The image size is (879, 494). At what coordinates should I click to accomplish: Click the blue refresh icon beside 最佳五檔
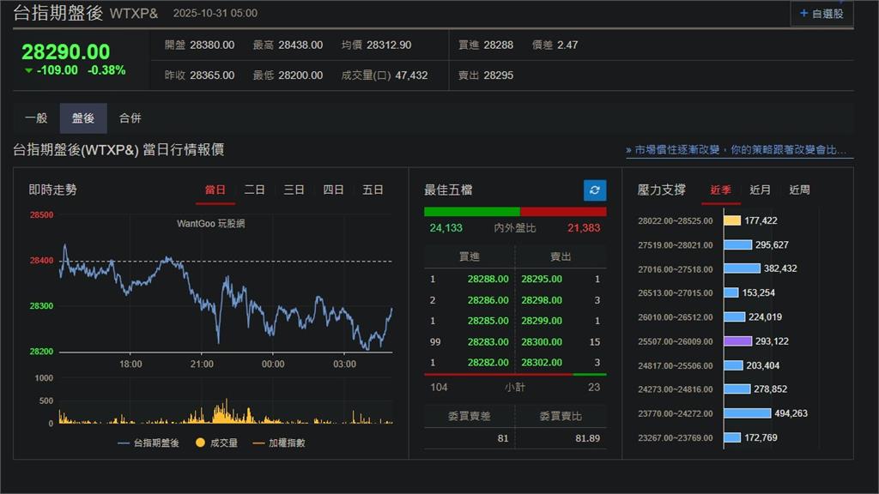pyautogui.click(x=595, y=190)
